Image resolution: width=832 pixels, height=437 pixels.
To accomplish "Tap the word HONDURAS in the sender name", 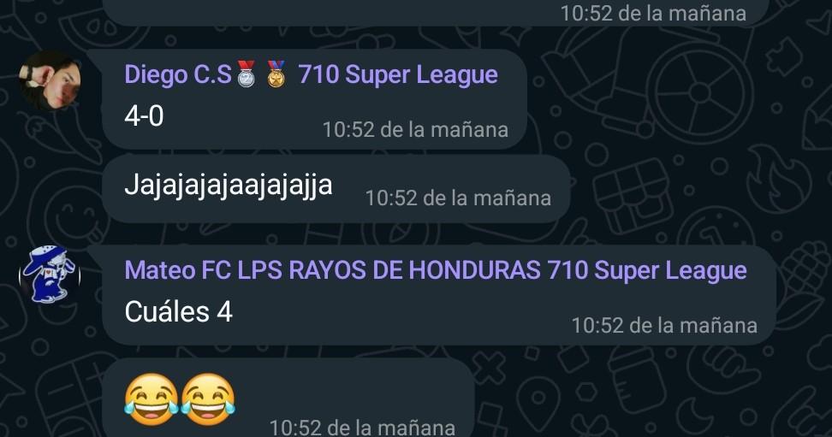I will 474,270.
